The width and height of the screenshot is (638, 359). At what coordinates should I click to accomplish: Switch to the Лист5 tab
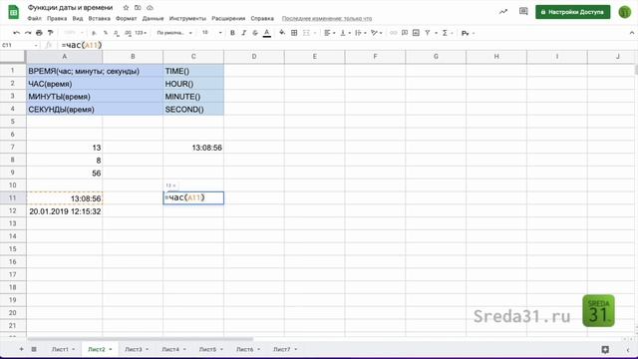point(210,349)
